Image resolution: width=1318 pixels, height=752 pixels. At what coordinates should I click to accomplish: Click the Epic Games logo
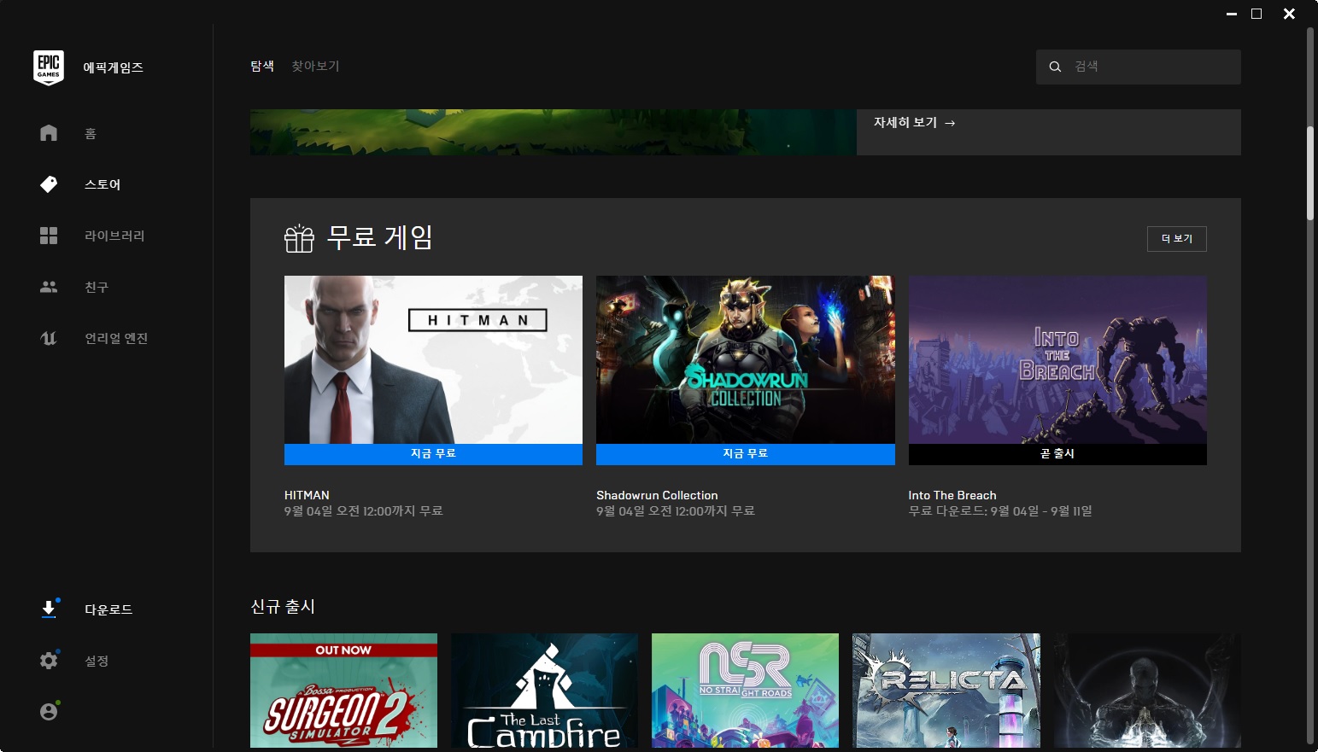pos(49,67)
